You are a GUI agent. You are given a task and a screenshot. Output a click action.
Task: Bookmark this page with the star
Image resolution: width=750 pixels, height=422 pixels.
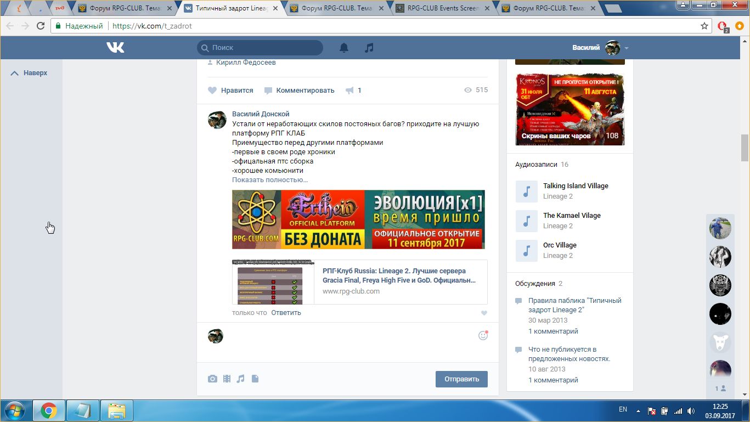pyautogui.click(x=704, y=26)
